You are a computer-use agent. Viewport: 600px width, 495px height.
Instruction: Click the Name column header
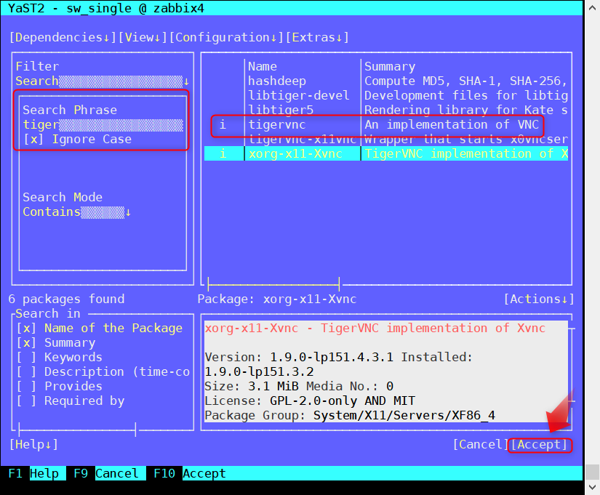[x=263, y=67]
